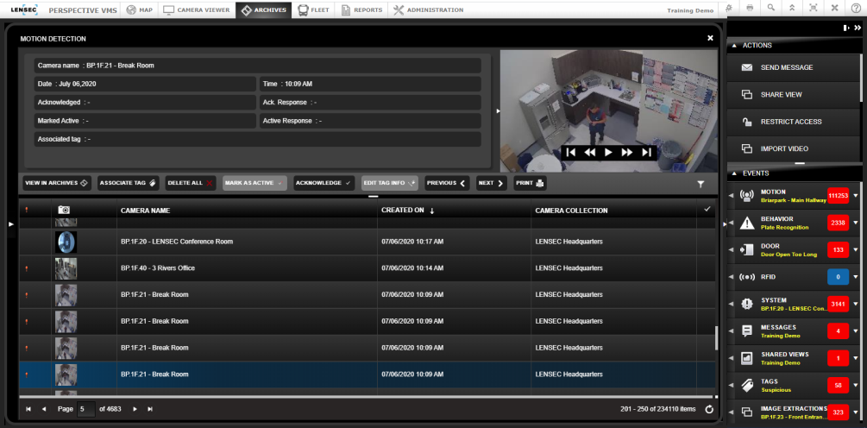This screenshot has height=428, width=867.
Task: Close the Motion Detection dialog
Action: pos(710,38)
